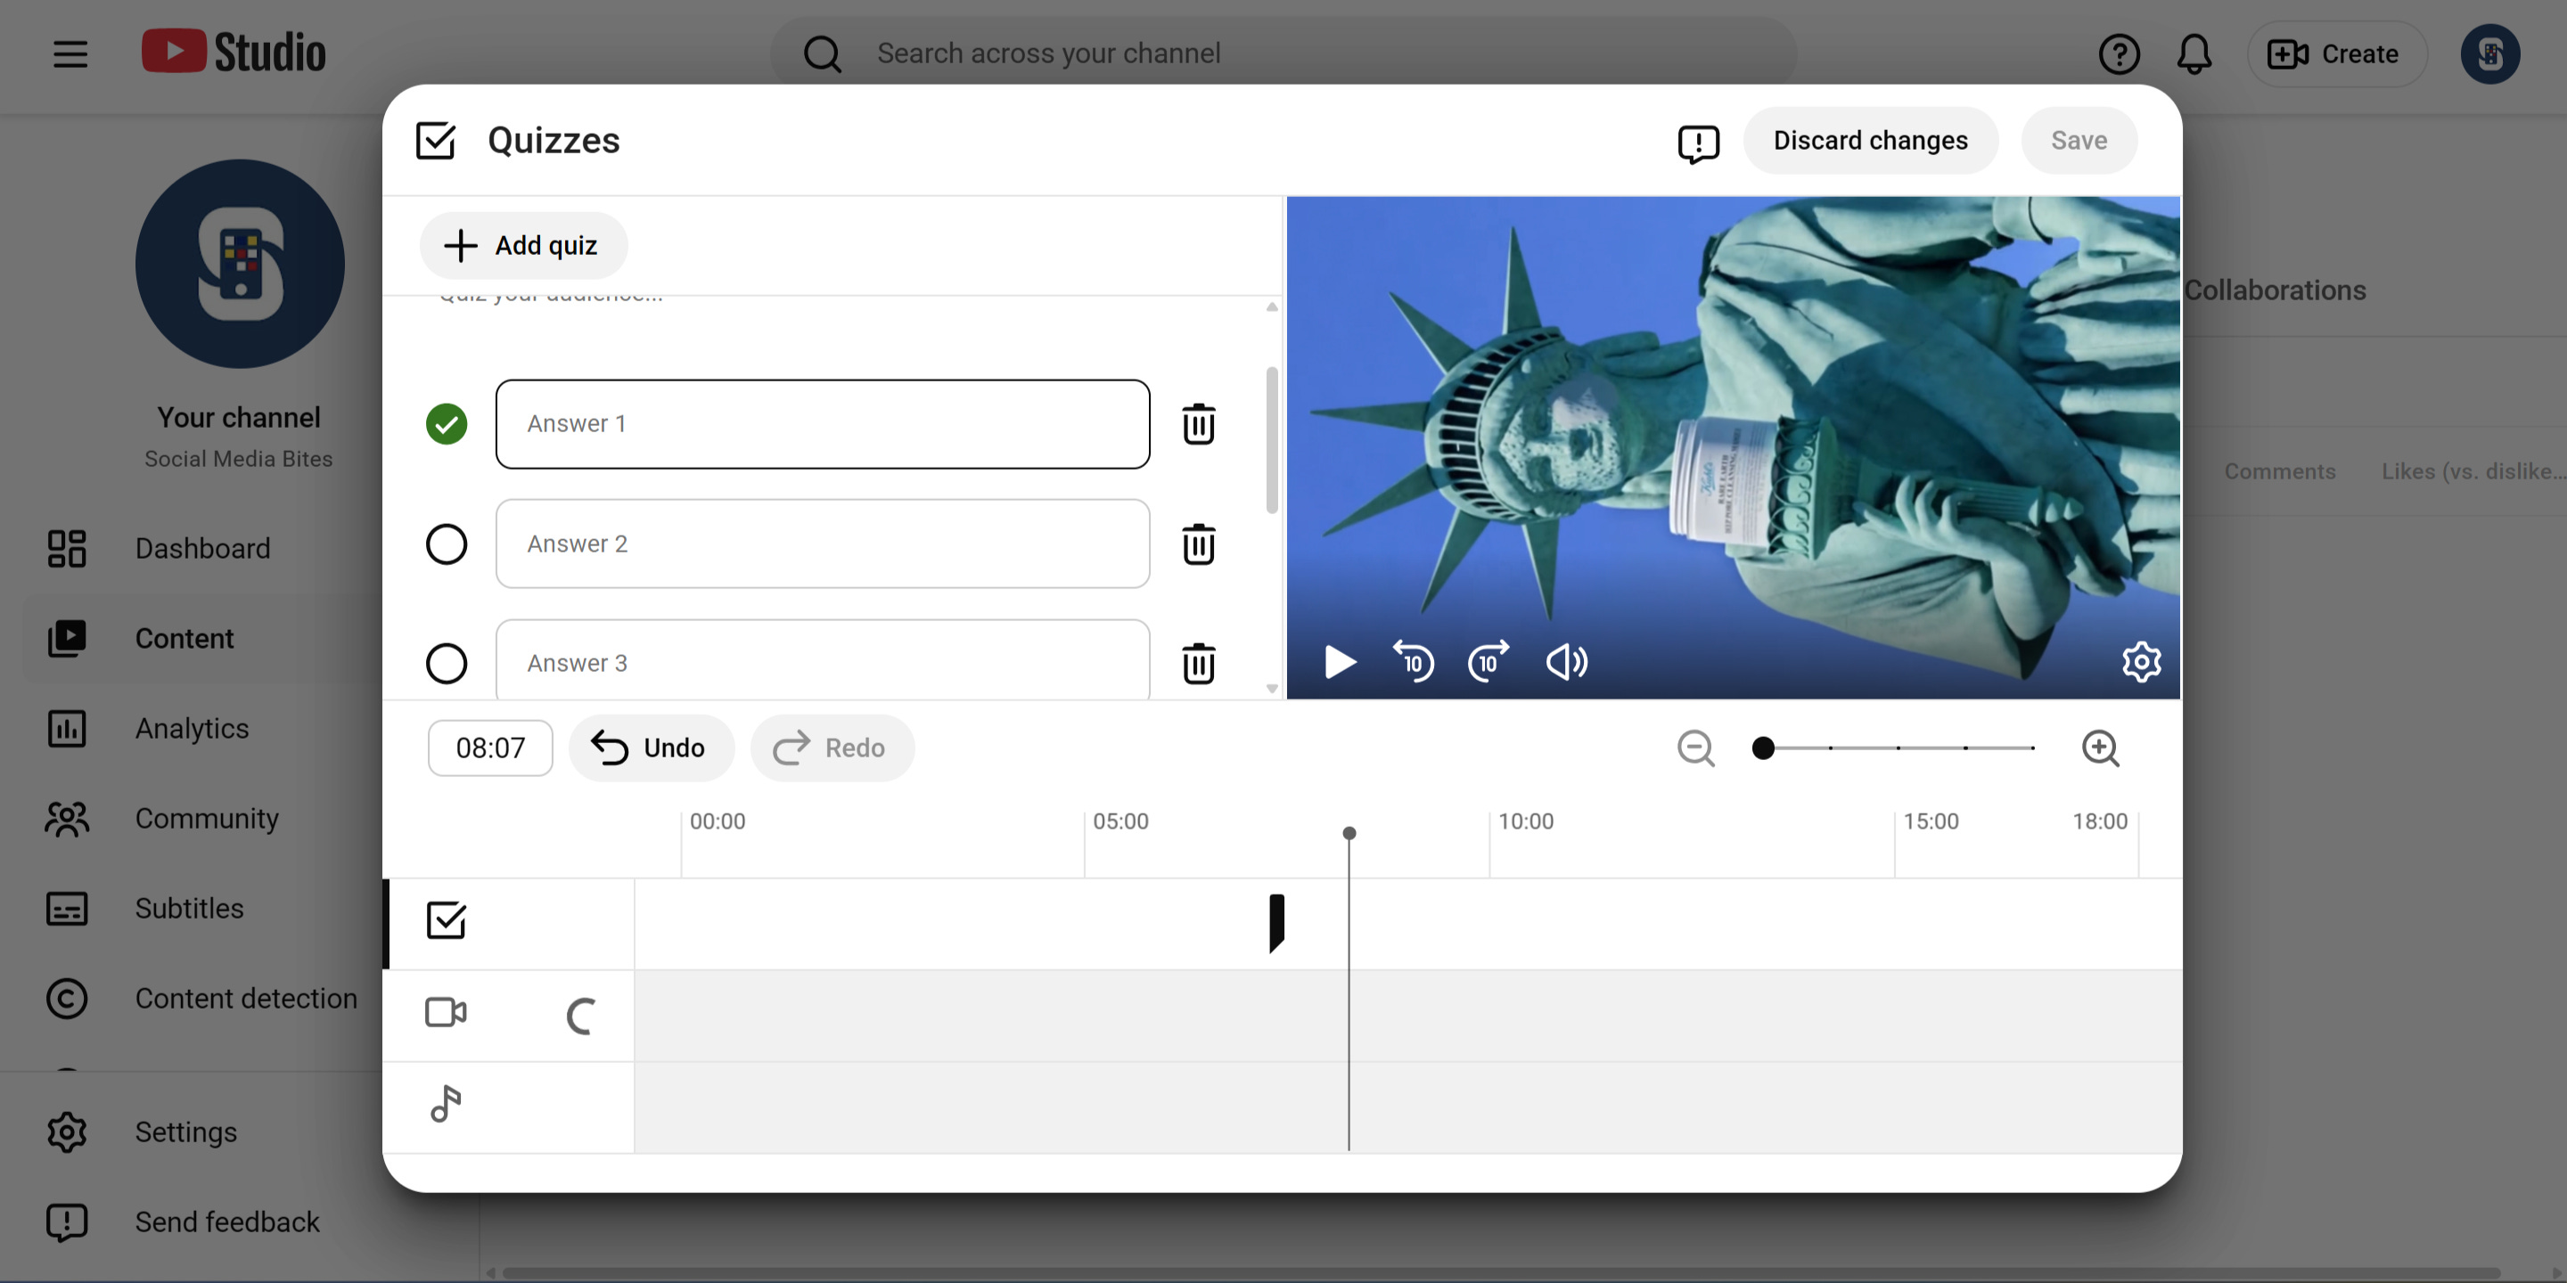Mute the video preview volume
This screenshot has width=2567, height=1283.
coord(1565,661)
